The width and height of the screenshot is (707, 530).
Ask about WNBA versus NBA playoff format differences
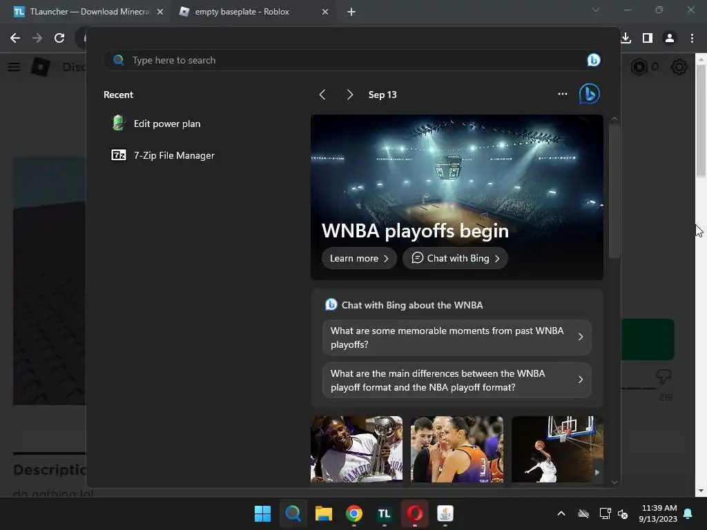(x=457, y=380)
